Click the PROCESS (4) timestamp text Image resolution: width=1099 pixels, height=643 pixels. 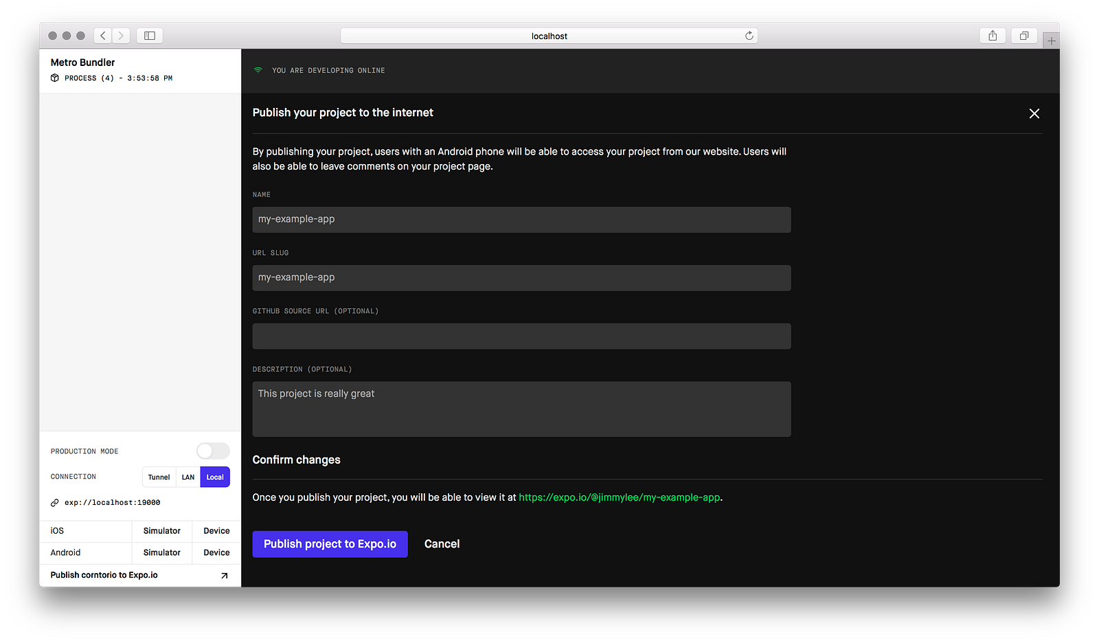pyautogui.click(x=118, y=78)
